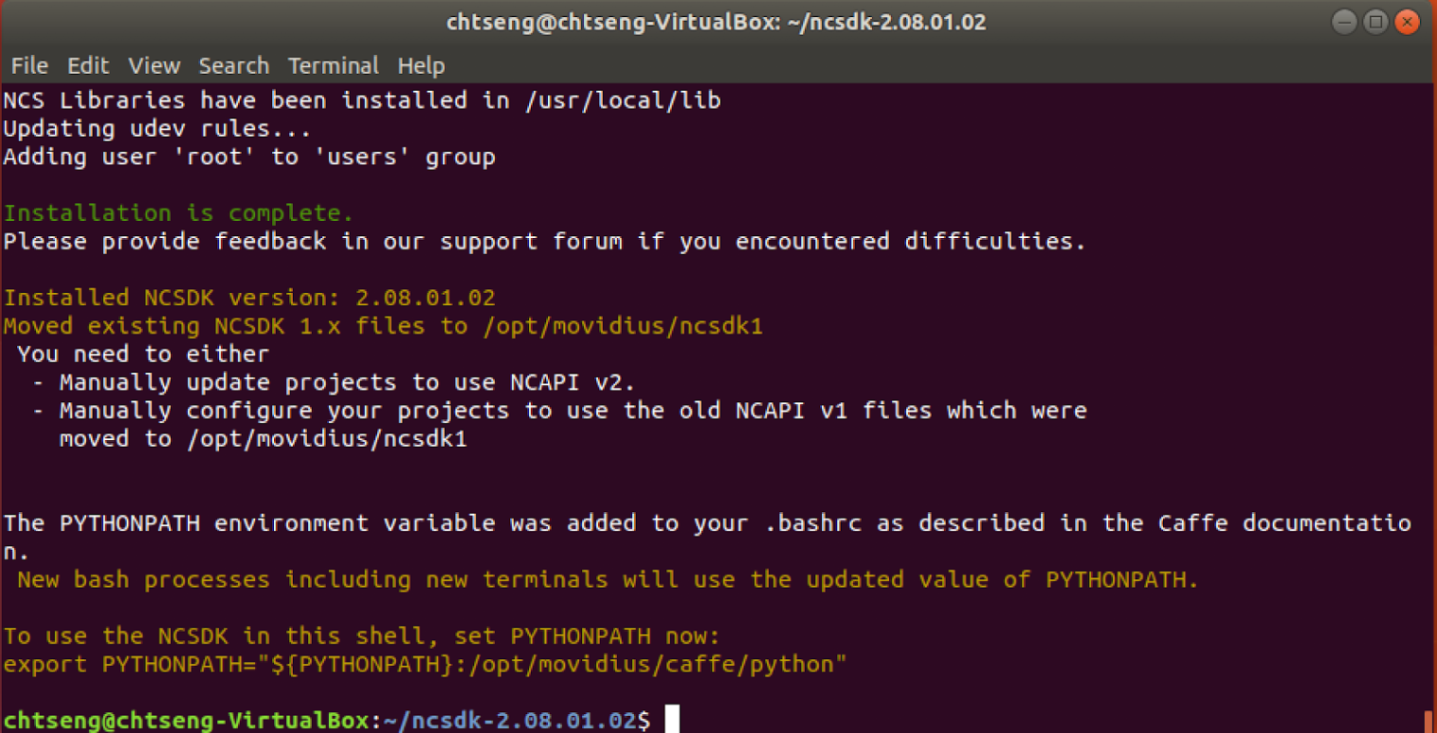Click the 'Updating udev rules...' line

157,128
